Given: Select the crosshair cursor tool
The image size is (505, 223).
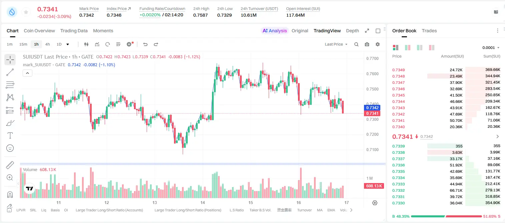Looking at the screenshot, I should click(x=10, y=60).
